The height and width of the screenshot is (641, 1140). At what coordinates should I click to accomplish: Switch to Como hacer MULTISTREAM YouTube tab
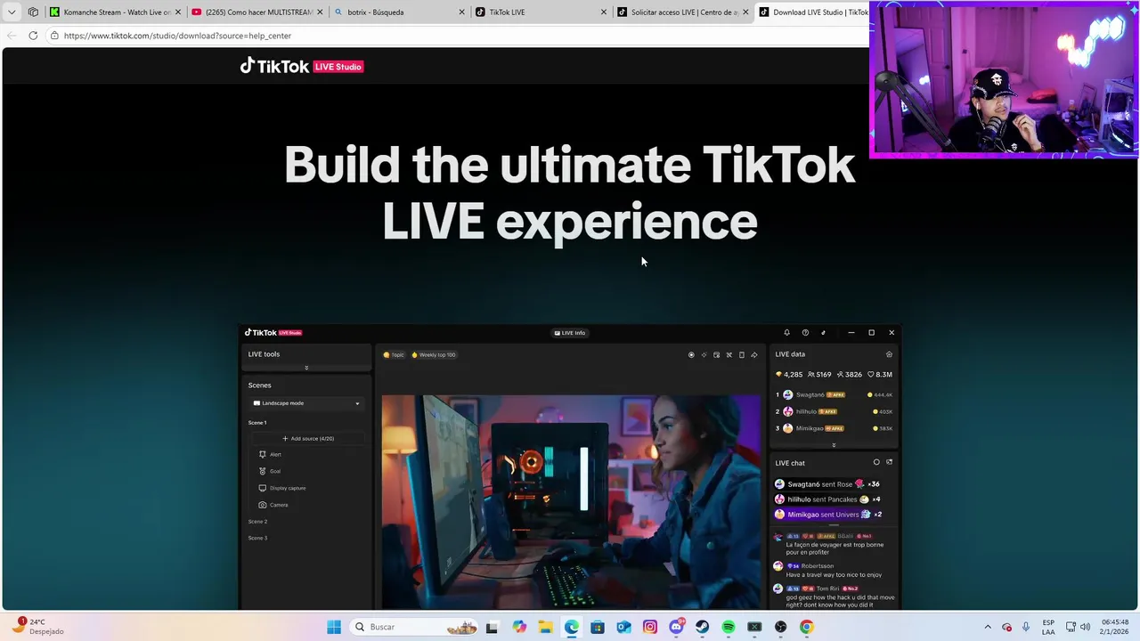pos(252,12)
